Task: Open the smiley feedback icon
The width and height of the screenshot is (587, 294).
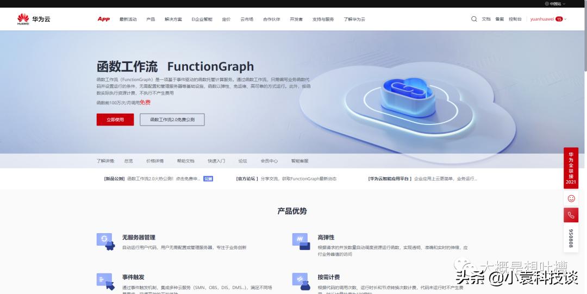Action: pos(571,198)
